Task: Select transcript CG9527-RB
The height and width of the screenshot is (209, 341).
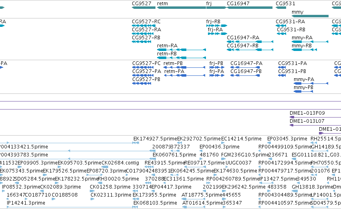Action: (141, 42)
